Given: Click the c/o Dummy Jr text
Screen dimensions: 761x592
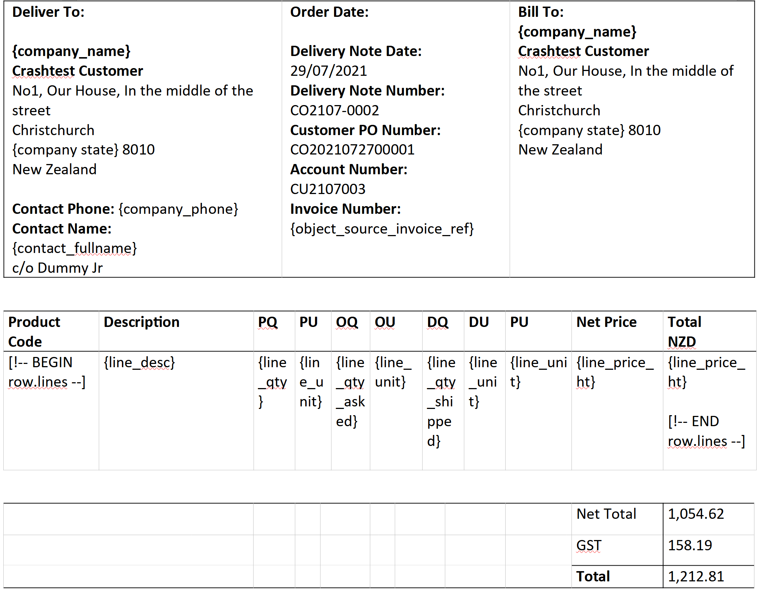Looking at the screenshot, I should (x=57, y=268).
